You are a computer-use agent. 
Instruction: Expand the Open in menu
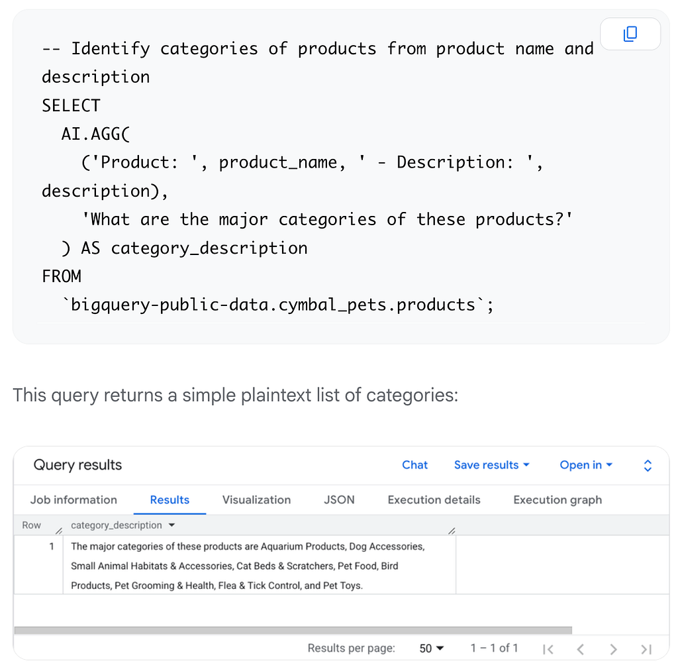(586, 465)
